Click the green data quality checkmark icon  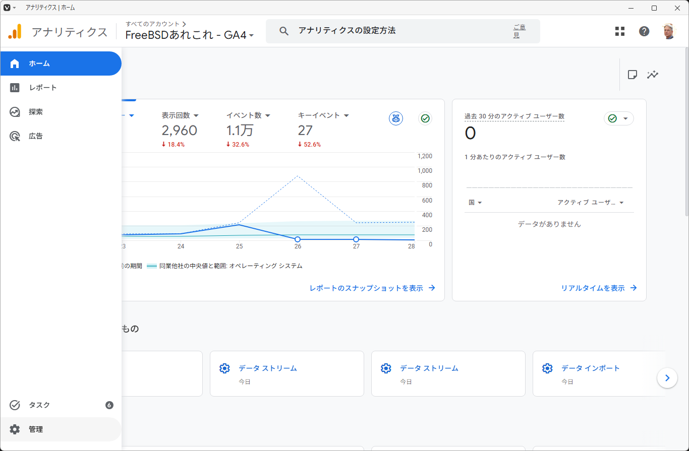[425, 118]
